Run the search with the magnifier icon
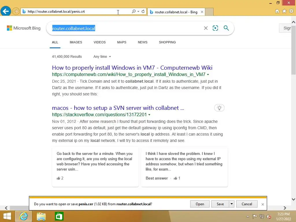This screenshot has height=222, width=296. point(226,28)
